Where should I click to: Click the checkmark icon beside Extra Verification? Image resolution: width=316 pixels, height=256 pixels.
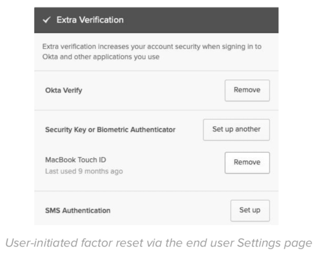point(47,20)
